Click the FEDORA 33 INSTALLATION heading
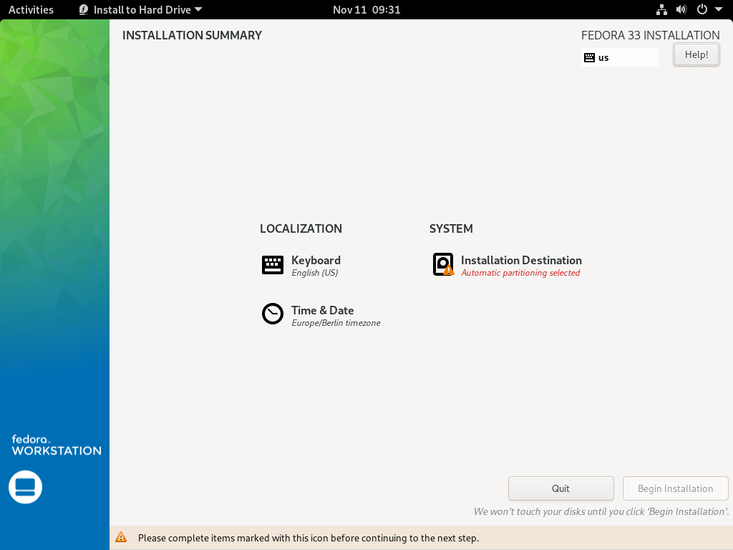This screenshot has width=733, height=550. [x=650, y=35]
